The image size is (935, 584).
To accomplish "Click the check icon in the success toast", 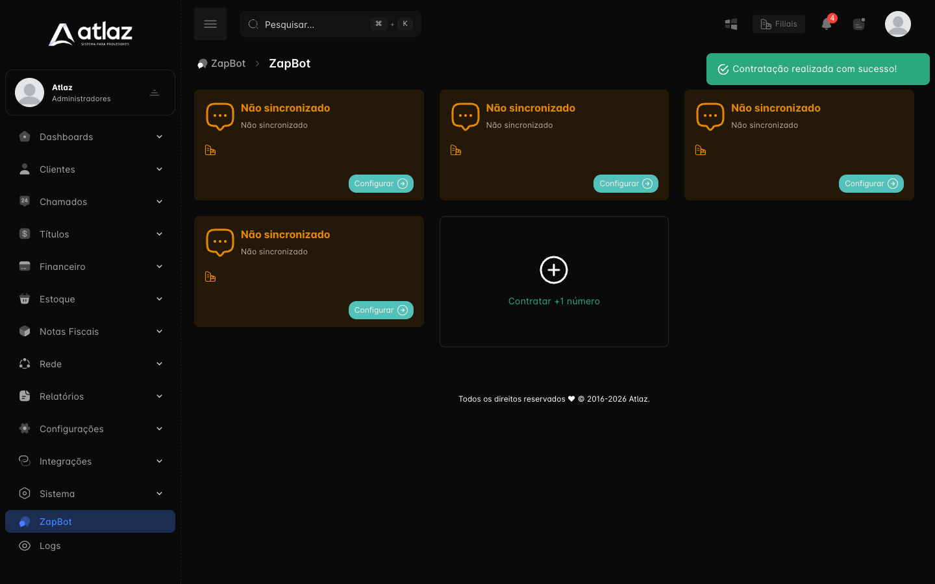I will 723,69.
